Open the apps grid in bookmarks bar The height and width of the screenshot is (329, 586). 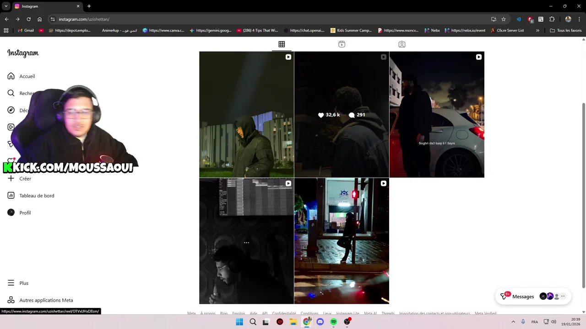tap(6, 31)
